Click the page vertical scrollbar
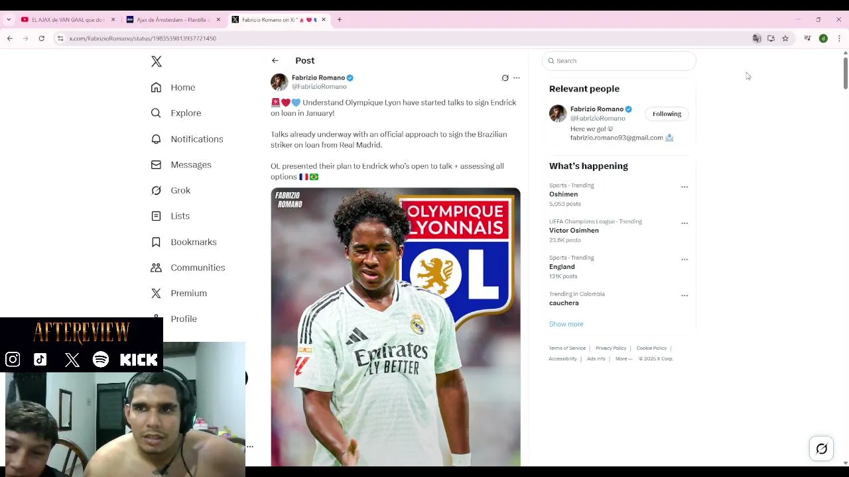This screenshot has width=849, height=477. [845, 73]
